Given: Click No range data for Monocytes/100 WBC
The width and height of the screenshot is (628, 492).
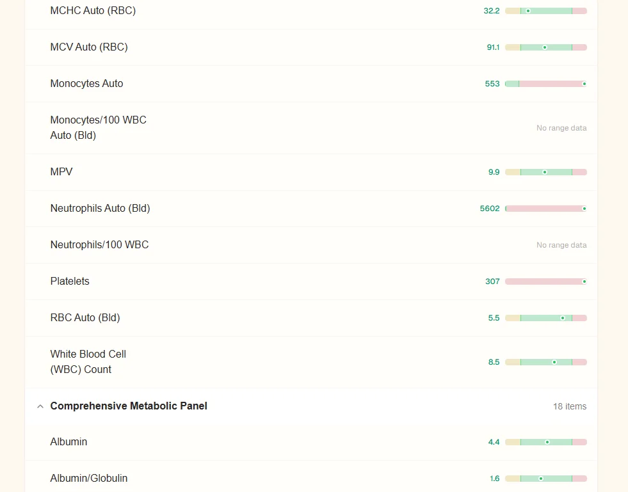Looking at the screenshot, I should [x=561, y=128].
